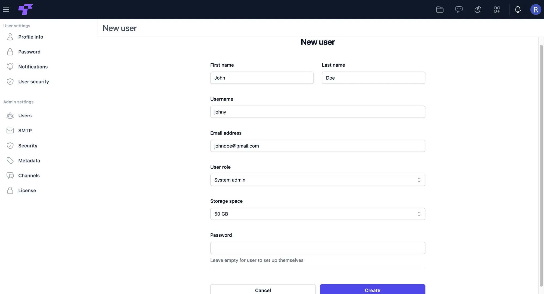Go to Password settings
This screenshot has height=294, width=544.
(29, 52)
